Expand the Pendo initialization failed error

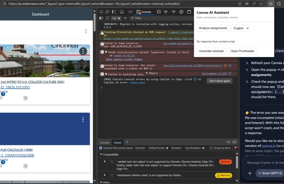click(x=106, y=52)
